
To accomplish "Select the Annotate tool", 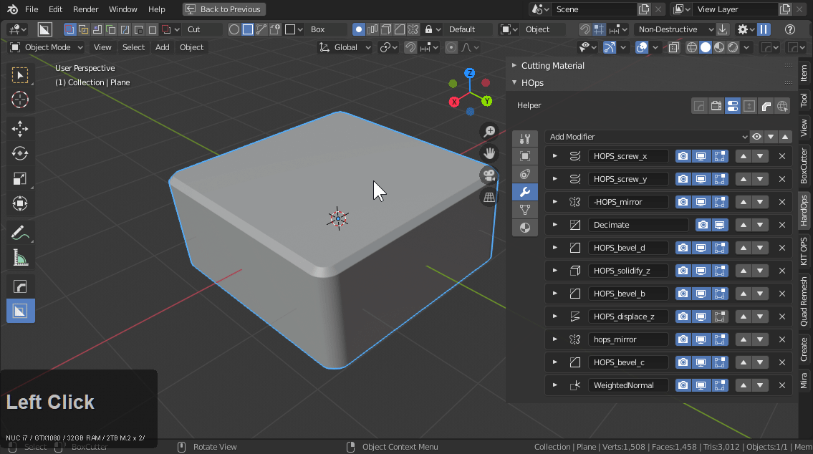I will 20,231.
